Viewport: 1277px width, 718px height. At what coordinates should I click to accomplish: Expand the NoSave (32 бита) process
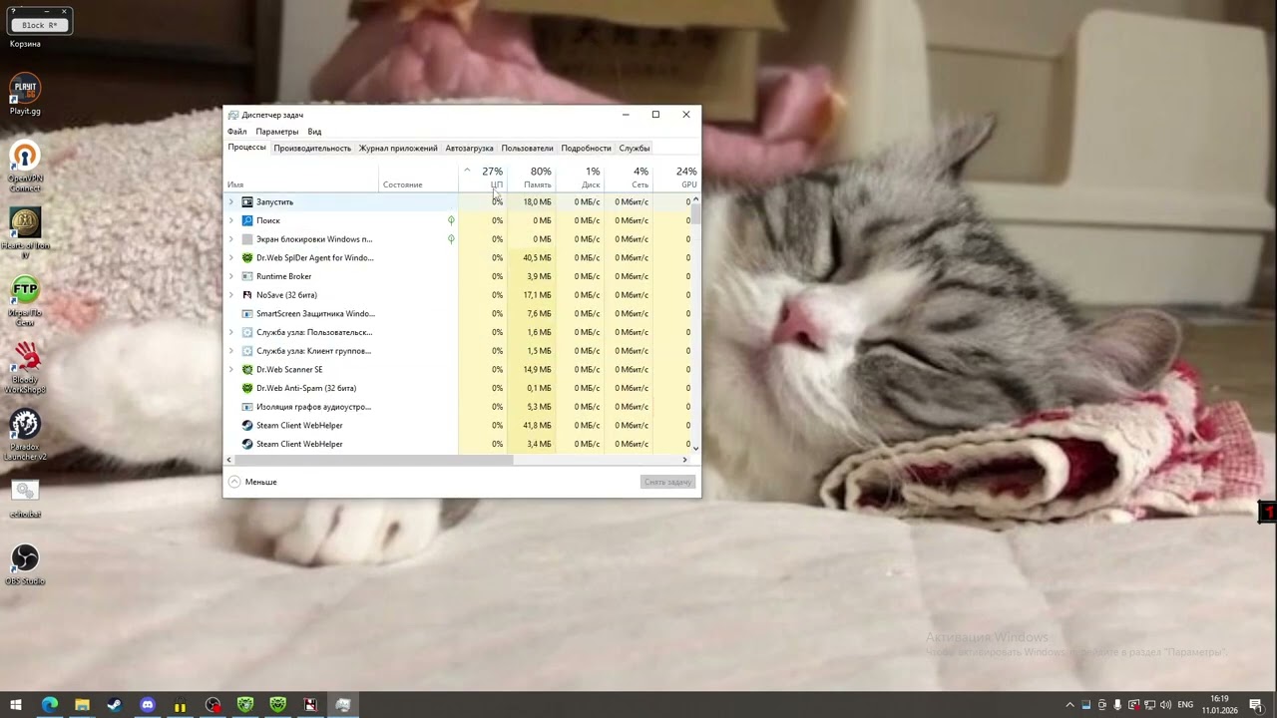tap(231, 295)
